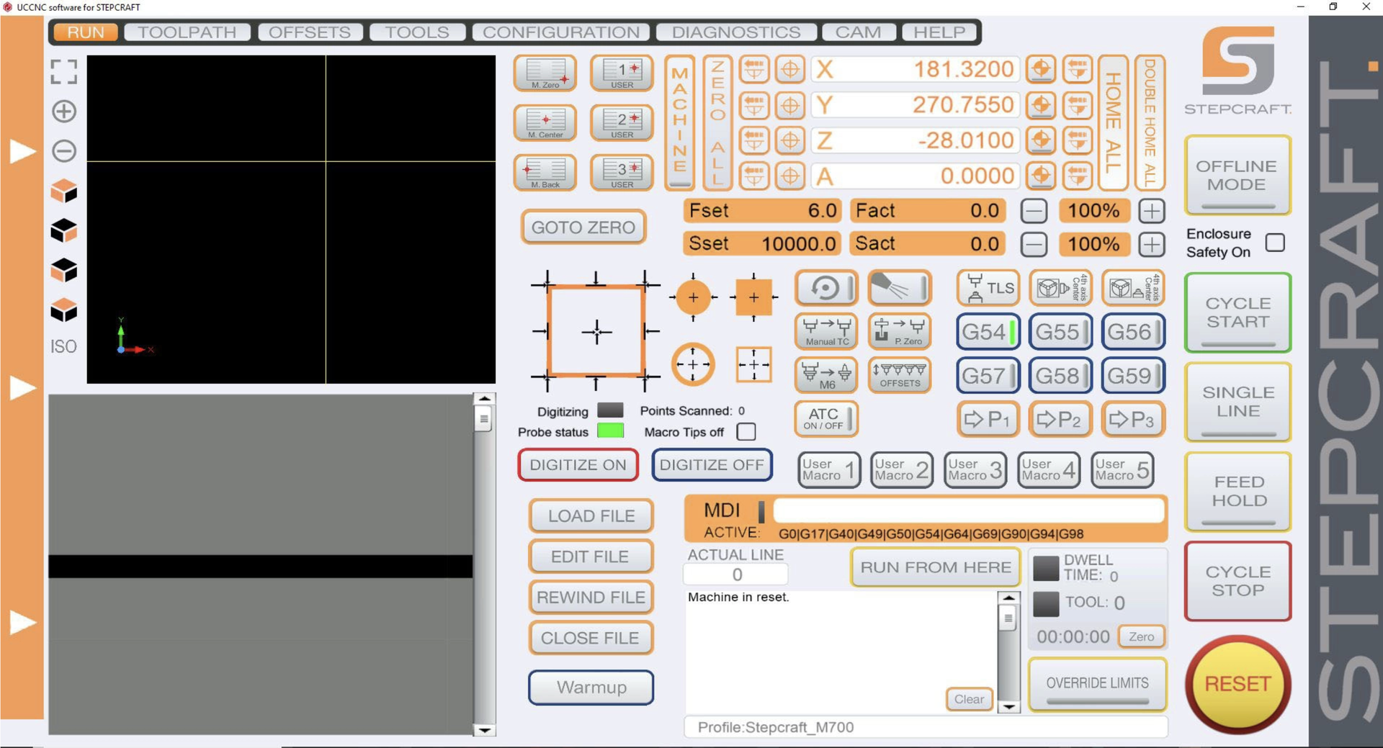The height and width of the screenshot is (748, 1383).
Task: Click the zoom in magnifier icon
Action: [64, 112]
